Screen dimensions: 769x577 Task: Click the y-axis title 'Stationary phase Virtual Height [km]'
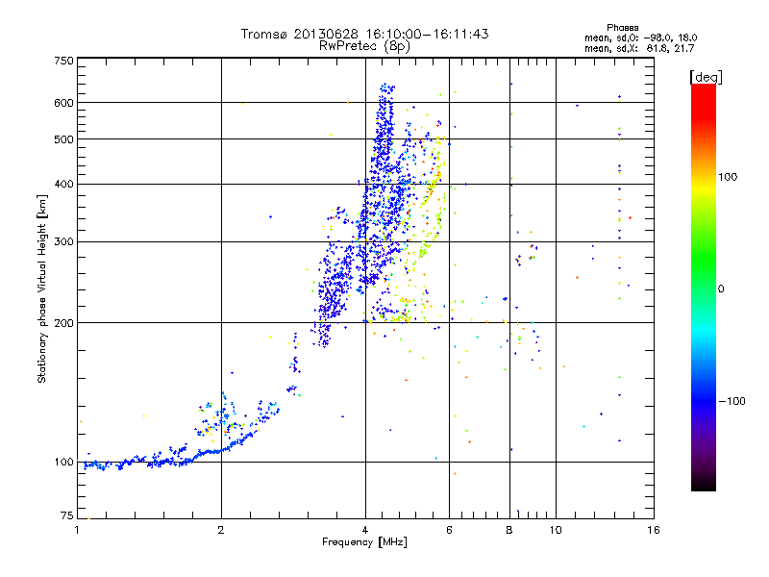42,289
